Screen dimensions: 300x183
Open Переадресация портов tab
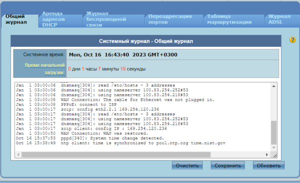(173, 20)
